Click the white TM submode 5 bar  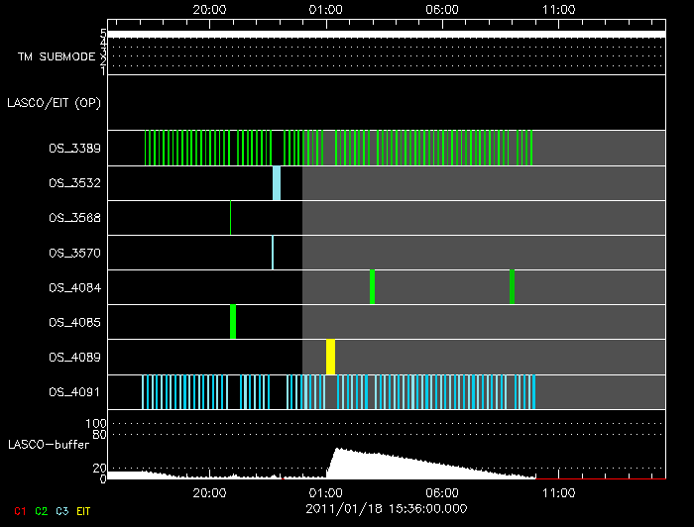387,35
